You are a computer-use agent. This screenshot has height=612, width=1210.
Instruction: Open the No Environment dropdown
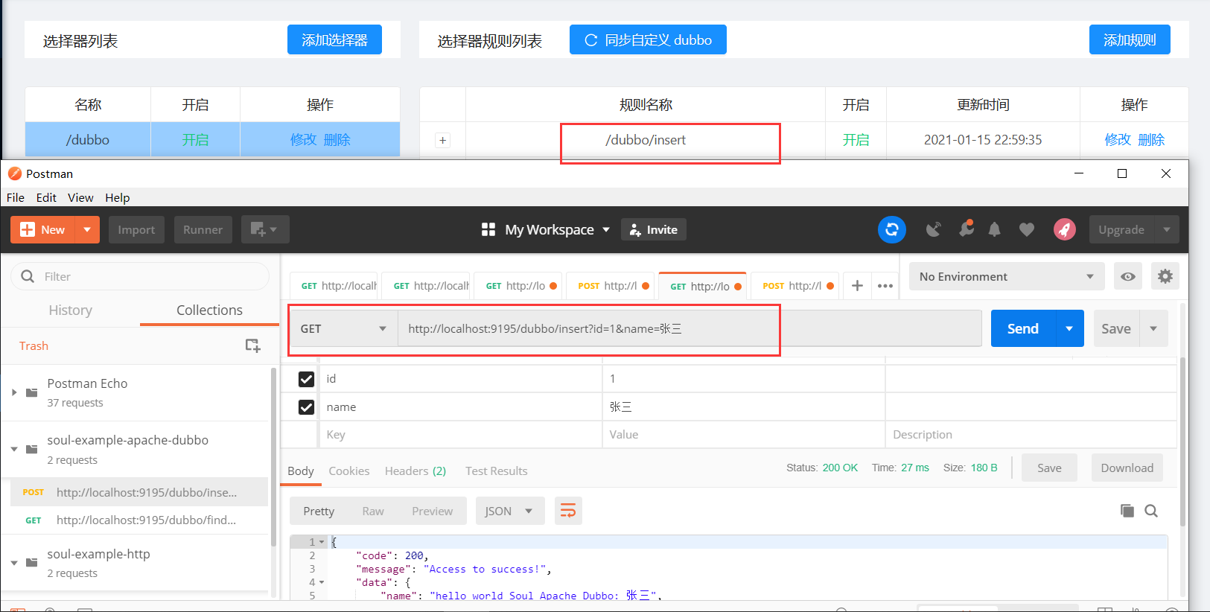(1006, 276)
